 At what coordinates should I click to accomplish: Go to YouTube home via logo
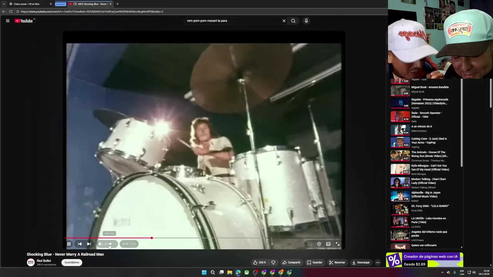pyautogui.click(x=24, y=21)
